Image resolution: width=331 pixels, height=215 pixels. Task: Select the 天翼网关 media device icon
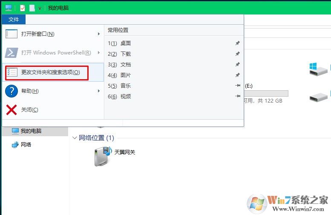103,156
